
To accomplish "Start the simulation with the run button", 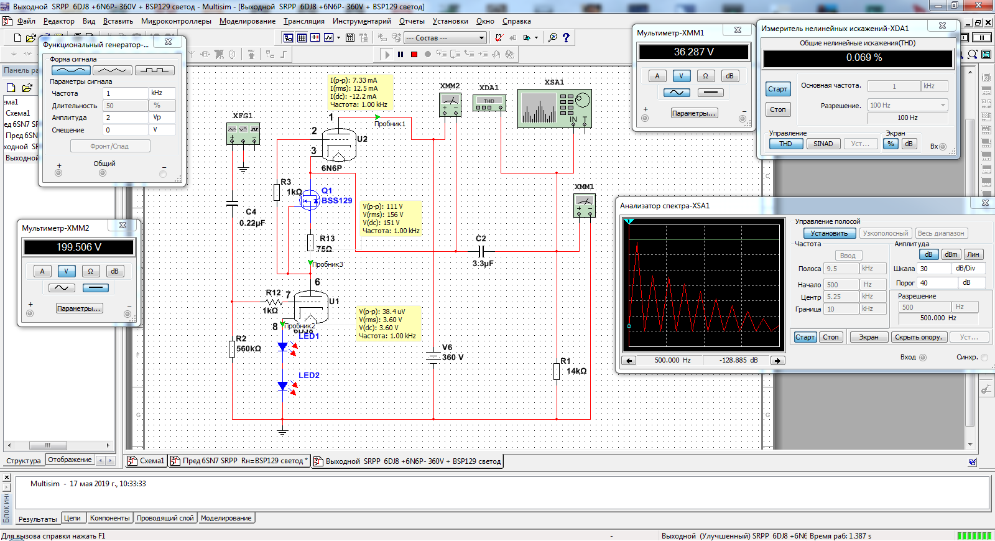I will click(387, 54).
